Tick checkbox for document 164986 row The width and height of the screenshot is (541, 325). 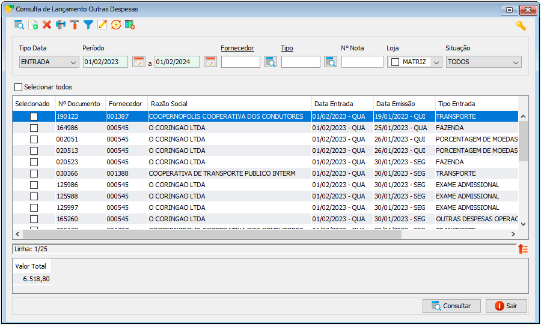pos(34,128)
